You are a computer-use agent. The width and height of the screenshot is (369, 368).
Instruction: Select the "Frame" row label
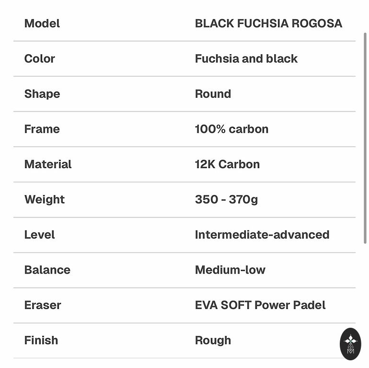(42, 129)
